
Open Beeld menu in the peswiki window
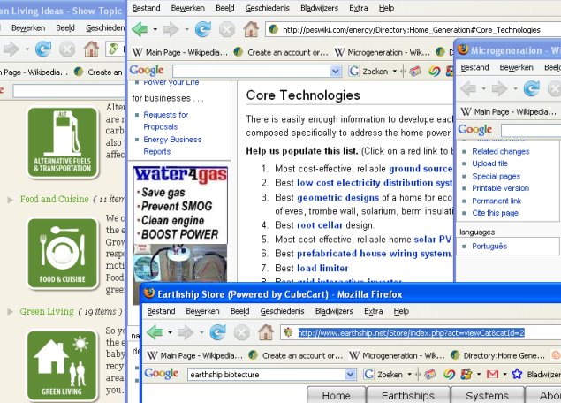pyautogui.click(x=225, y=8)
